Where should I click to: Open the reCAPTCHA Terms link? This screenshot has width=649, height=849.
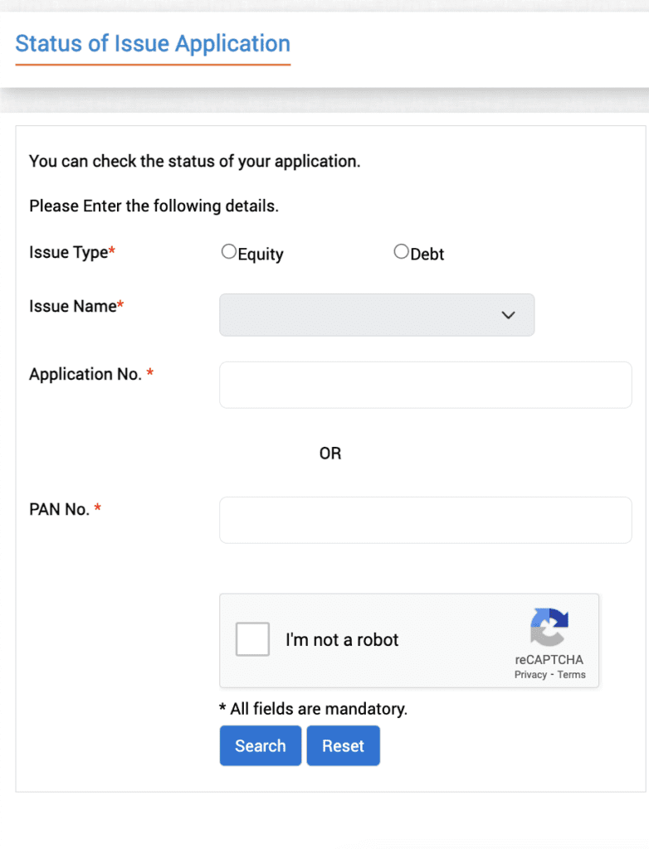pyautogui.click(x=572, y=675)
